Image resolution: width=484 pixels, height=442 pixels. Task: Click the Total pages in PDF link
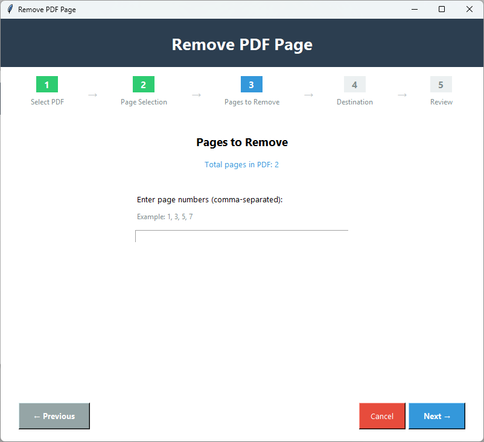pyautogui.click(x=241, y=164)
